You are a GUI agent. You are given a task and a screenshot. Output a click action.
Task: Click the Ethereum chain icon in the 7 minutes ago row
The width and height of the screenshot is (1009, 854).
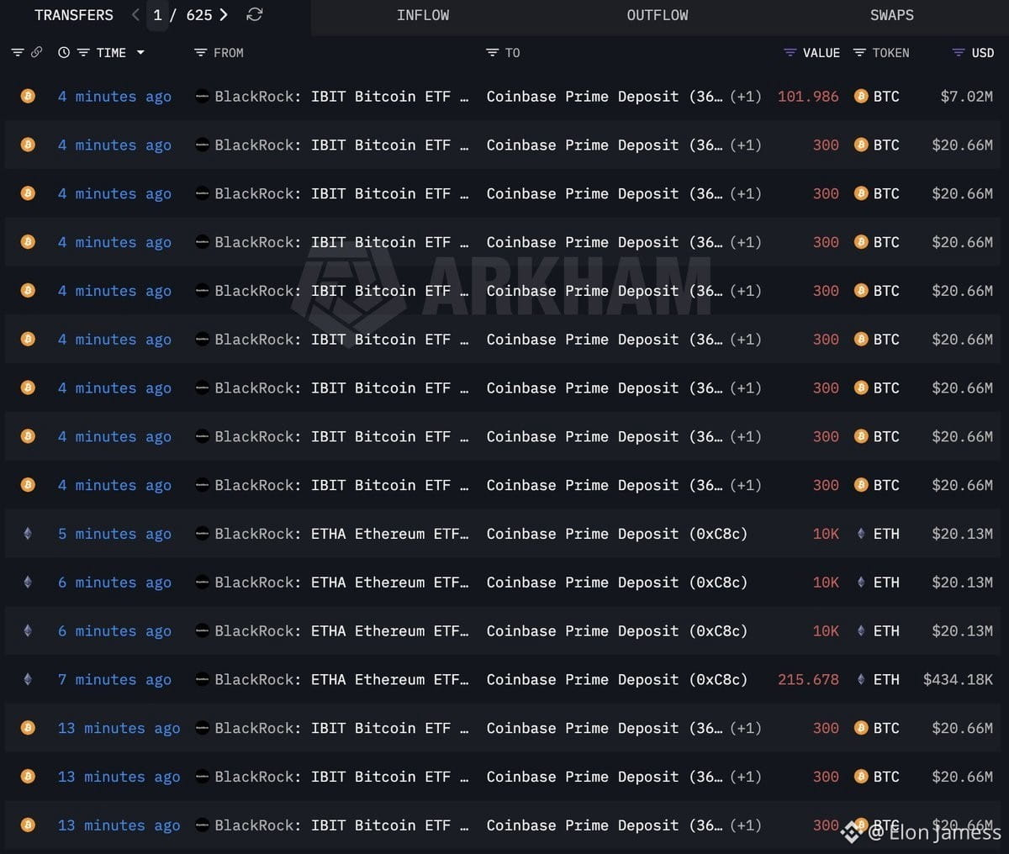click(x=28, y=679)
